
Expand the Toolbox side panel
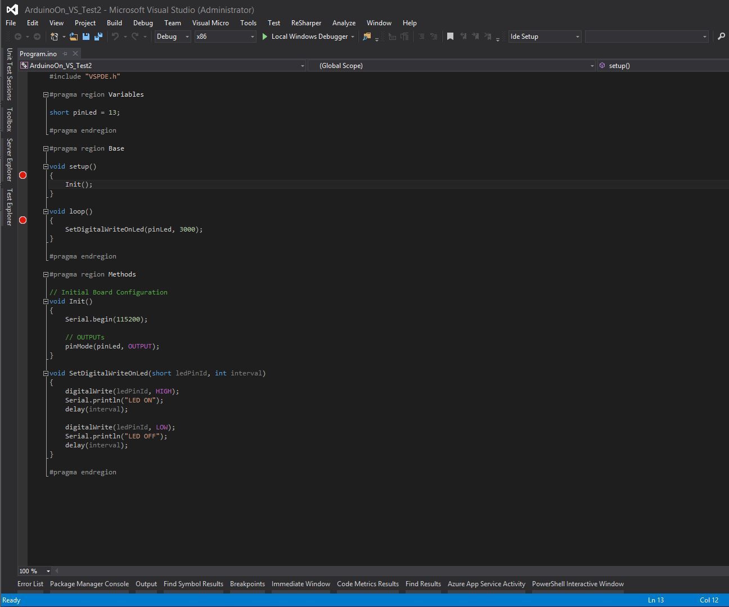(9, 119)
